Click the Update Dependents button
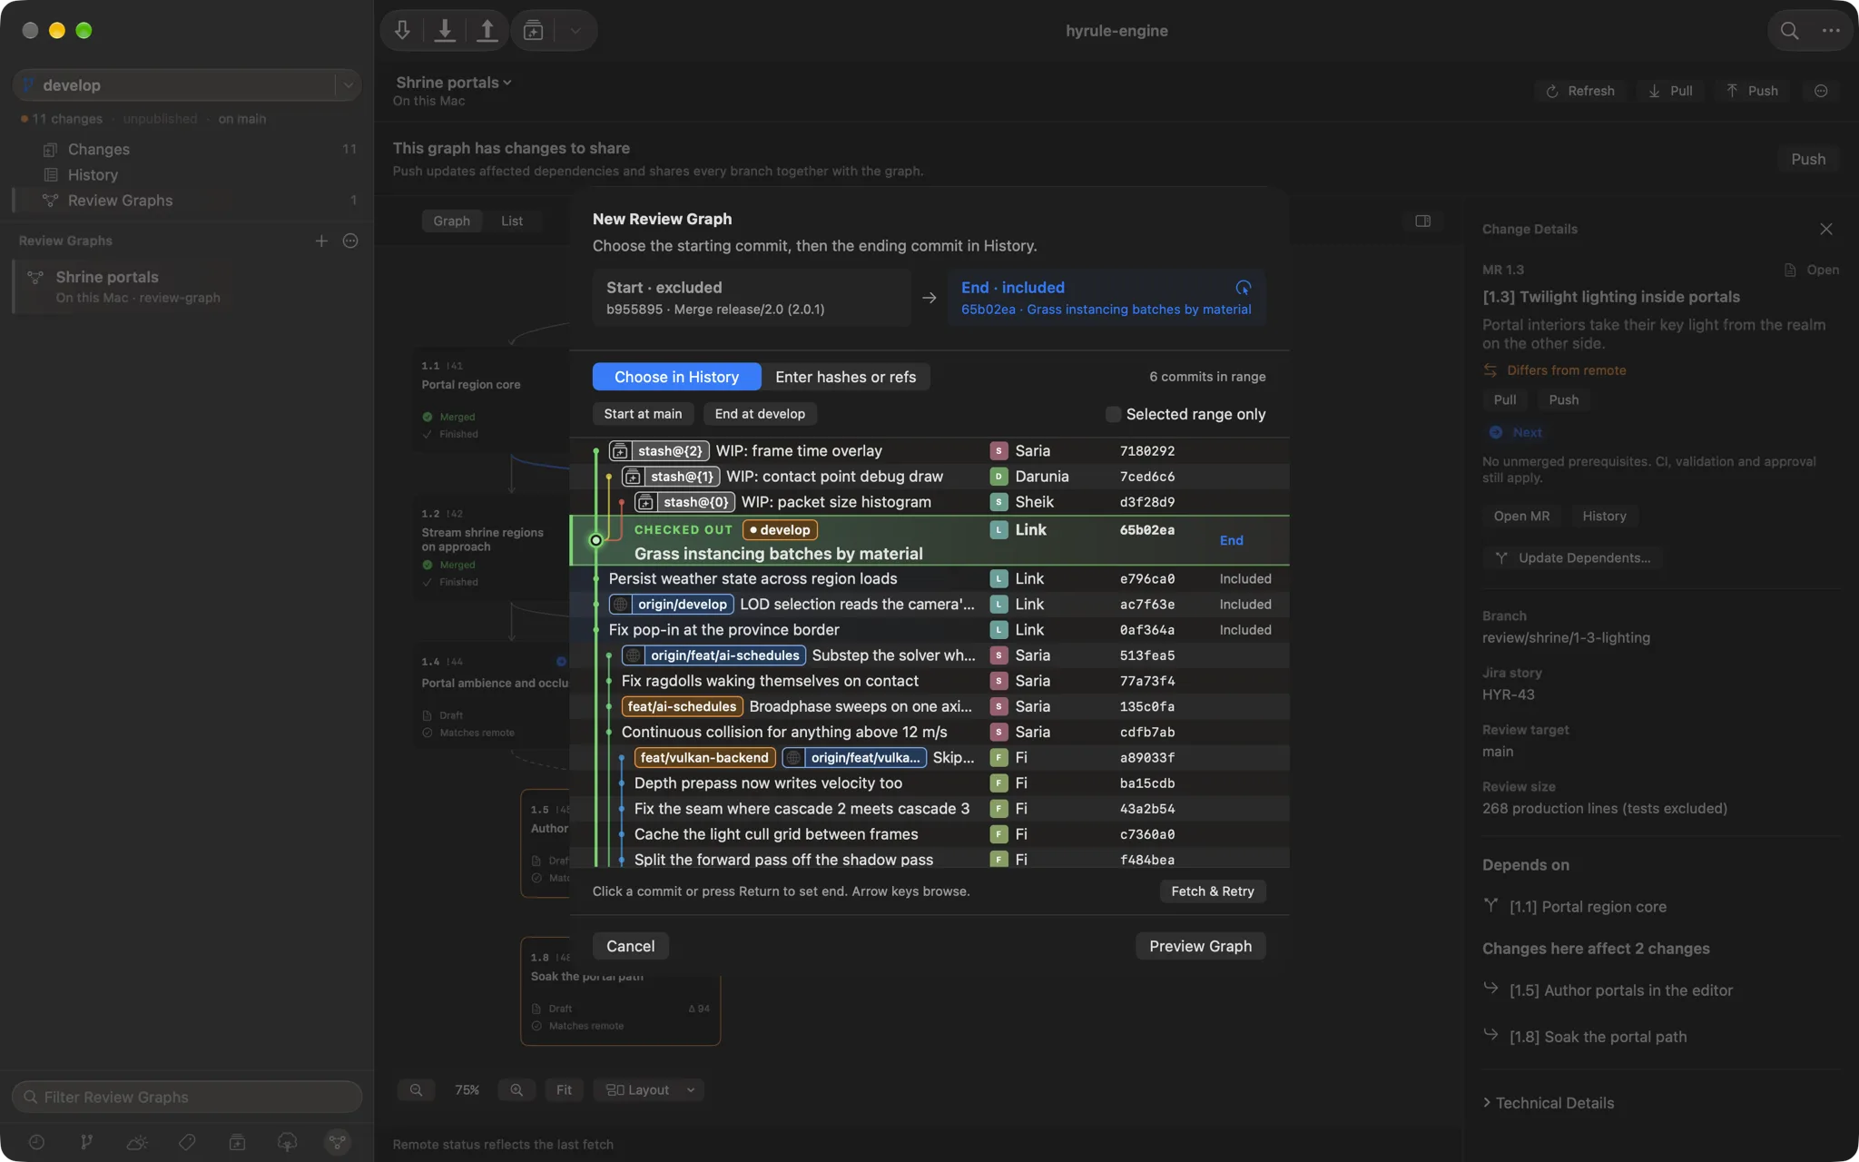The image size is (1859, 1162). click(1572, 558)
